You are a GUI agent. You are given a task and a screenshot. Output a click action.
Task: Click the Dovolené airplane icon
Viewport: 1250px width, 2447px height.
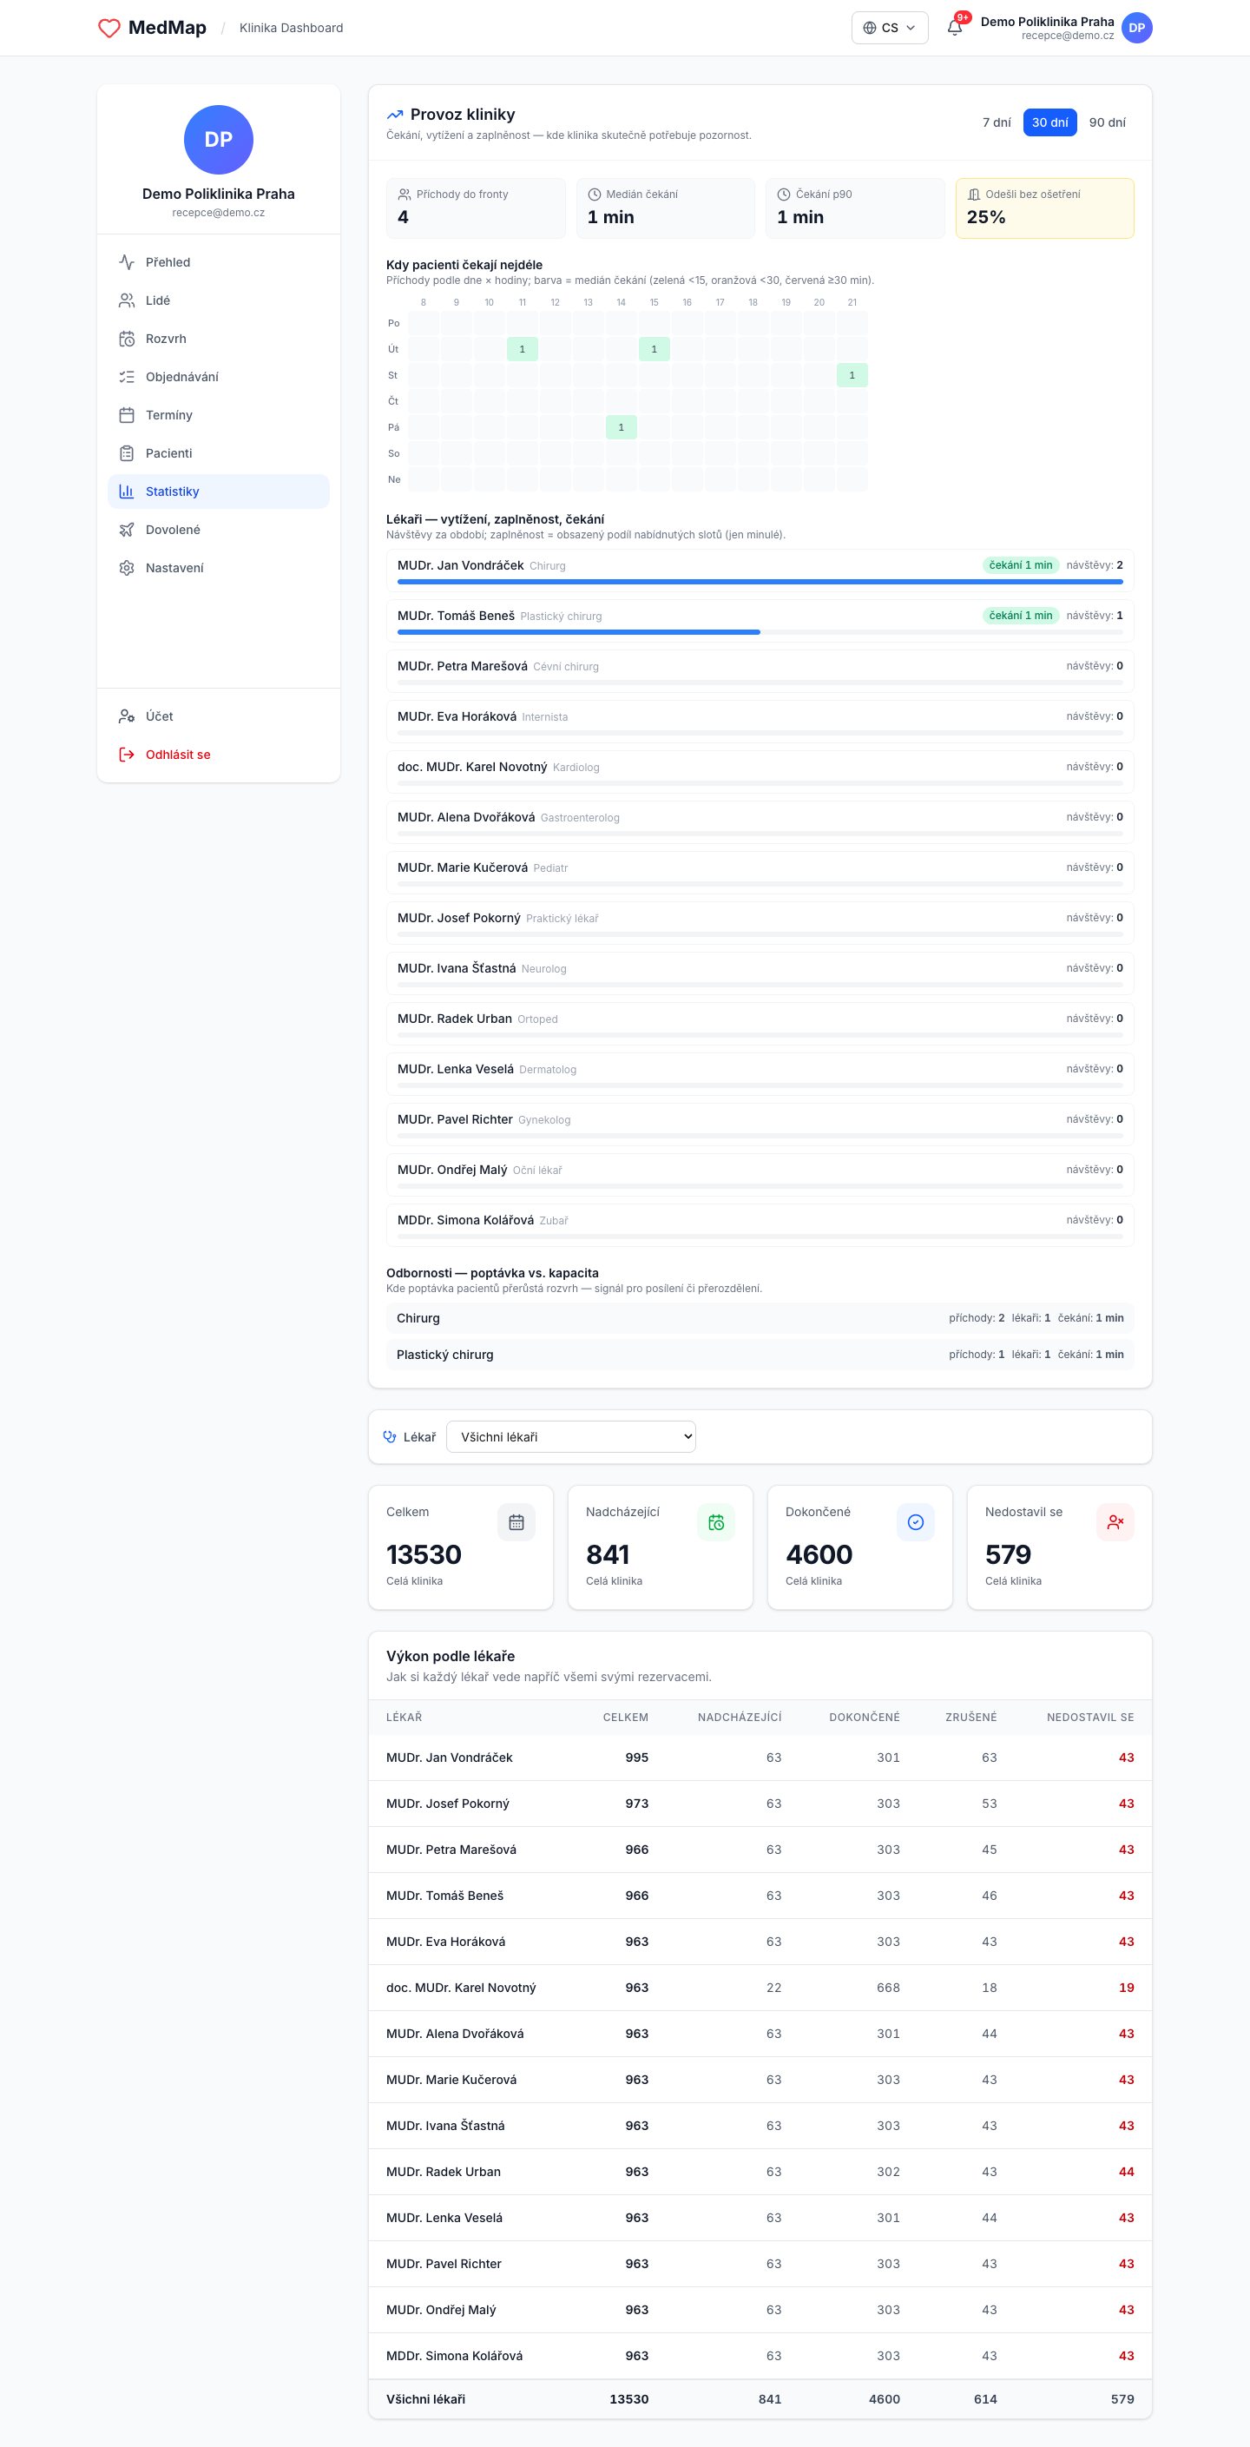point(127,529)
